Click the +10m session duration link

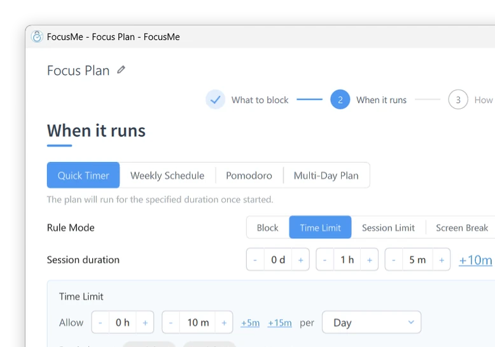[475, 261]
